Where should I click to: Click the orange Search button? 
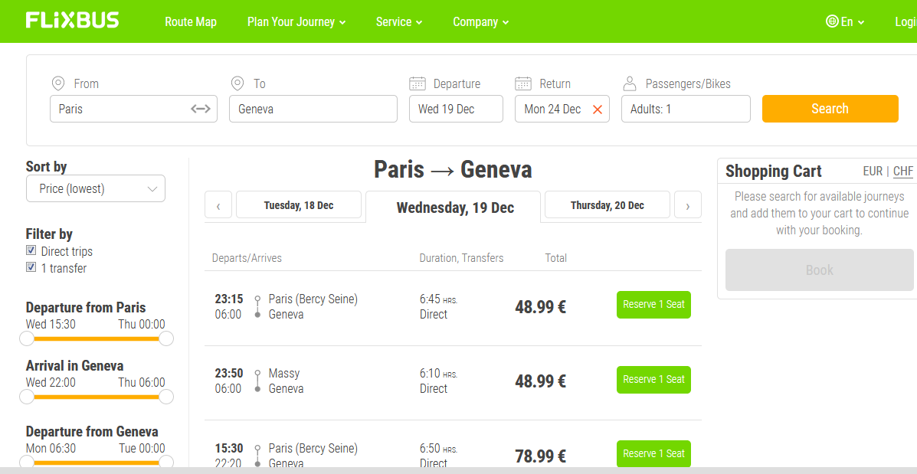coord(830,109)
